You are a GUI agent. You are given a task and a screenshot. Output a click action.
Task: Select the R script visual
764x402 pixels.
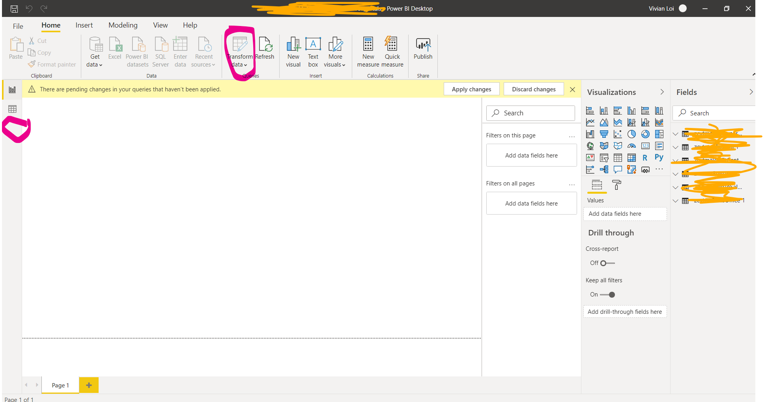[x=645, y=158]
